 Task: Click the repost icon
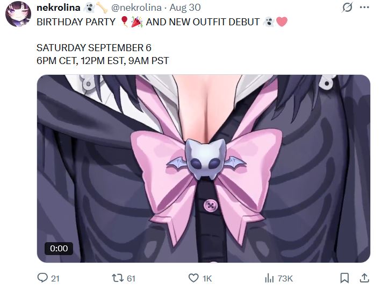coord(118,278)
